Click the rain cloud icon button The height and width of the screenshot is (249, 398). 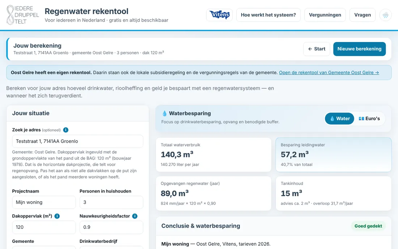coord(385,15)
